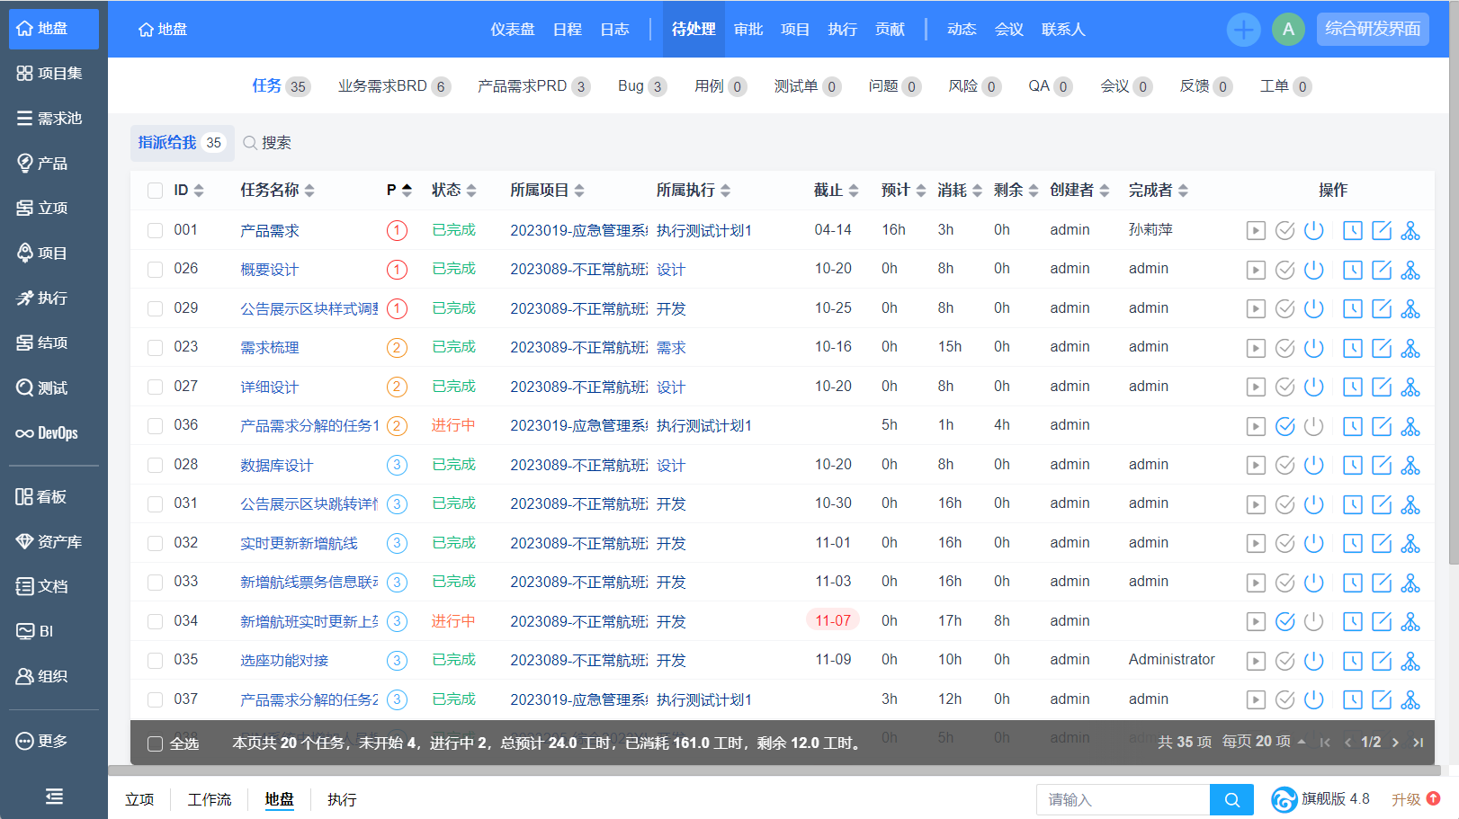The height and width of the screenshot is (819, 1459).
Task: Collapse the left sidebar menu icon
Action: coord(54,796)
